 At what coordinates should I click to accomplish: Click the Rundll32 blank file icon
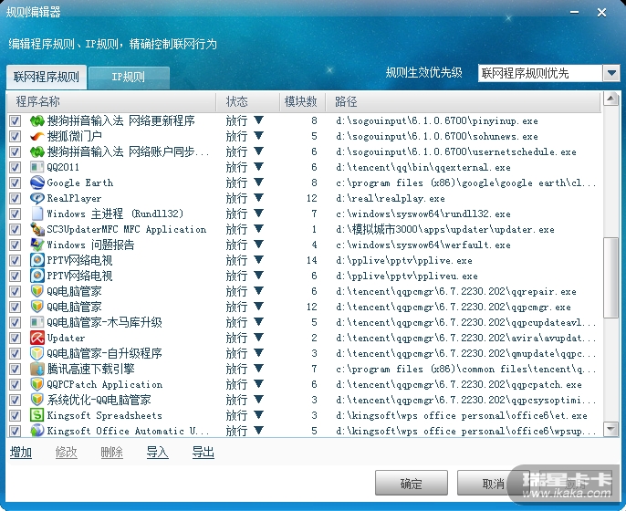[x=37, y=214]
